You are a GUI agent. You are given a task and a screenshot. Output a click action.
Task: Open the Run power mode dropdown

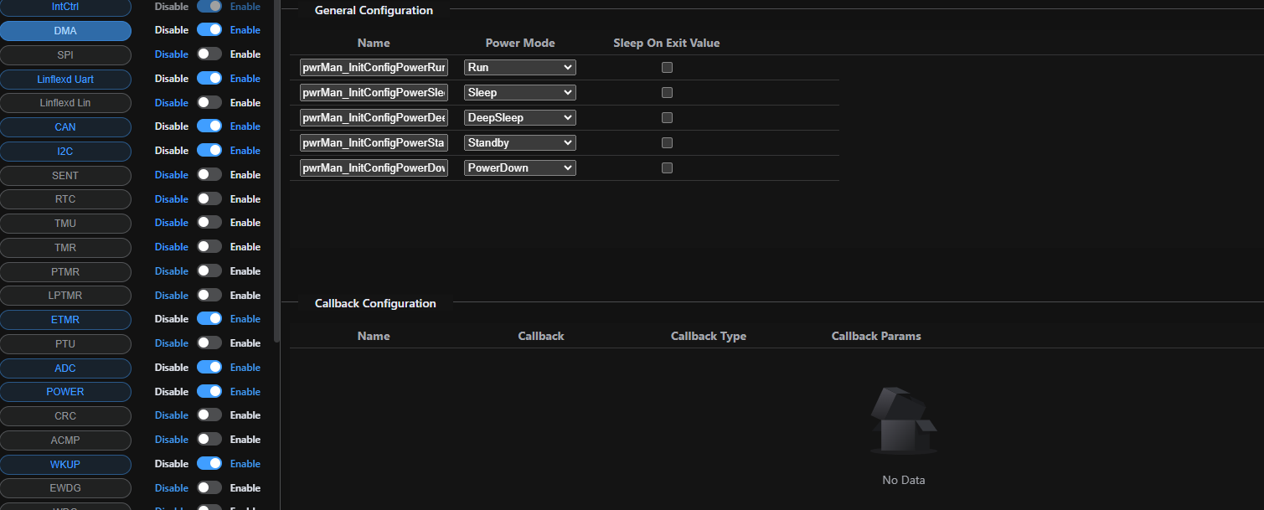519,68
